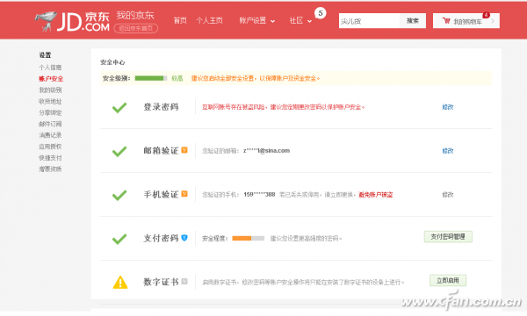527x316 pixels.
Task: Click the yellow warning triangle beside 数字证书
Action: pyautogui.click(x=120, y=282)
